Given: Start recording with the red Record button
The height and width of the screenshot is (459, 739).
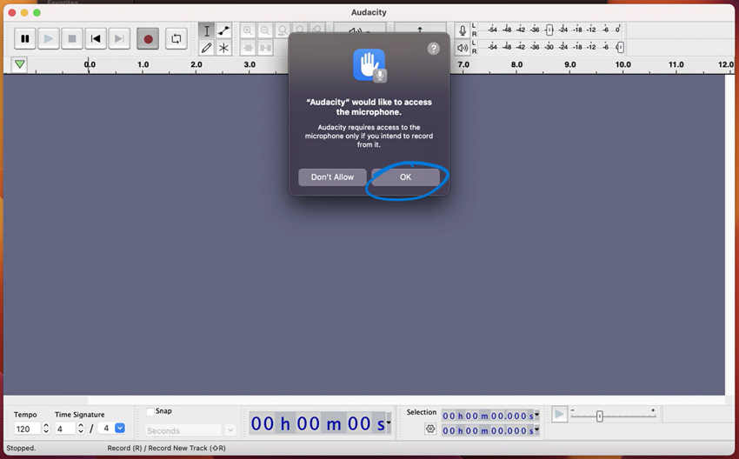Looking at the screenshot, I should tap(148, 38).
